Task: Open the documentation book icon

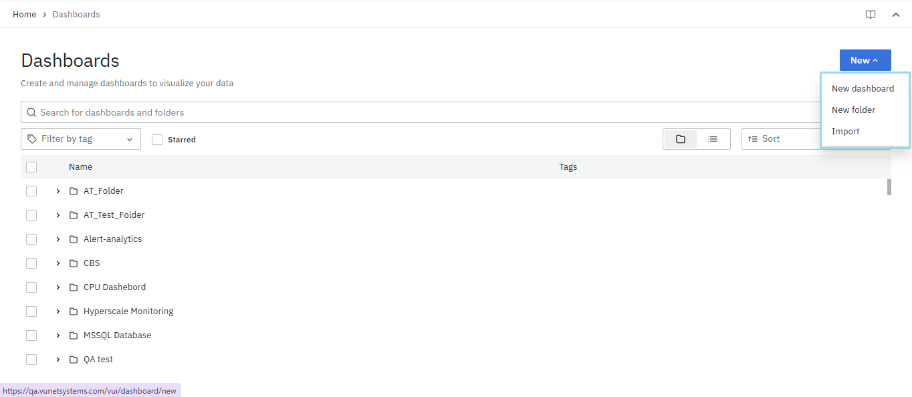Action: click(871, 15)
